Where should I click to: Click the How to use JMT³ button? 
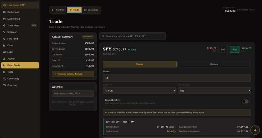pos(20,5)
